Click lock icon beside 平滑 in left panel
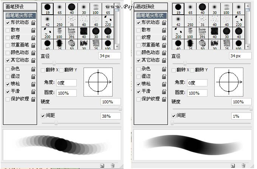257x169 pixels. tap(33, 92)
